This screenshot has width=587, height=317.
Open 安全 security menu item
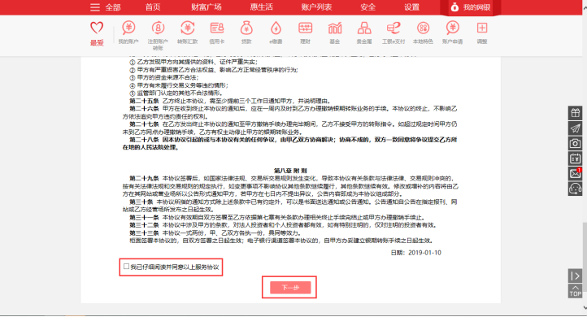[367, 7]
